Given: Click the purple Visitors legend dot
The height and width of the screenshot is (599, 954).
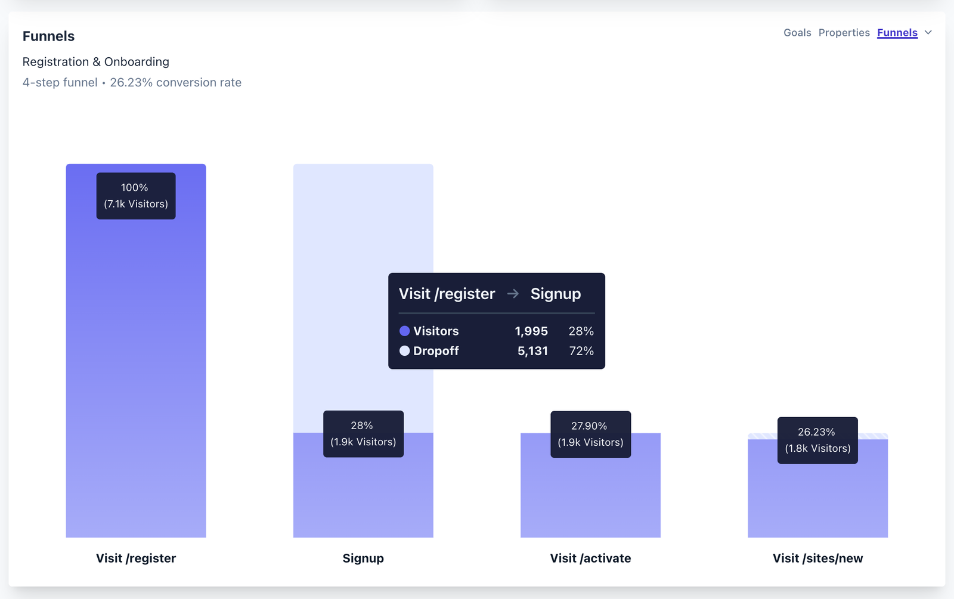Looking at the screenshot, I should [405, 331].
